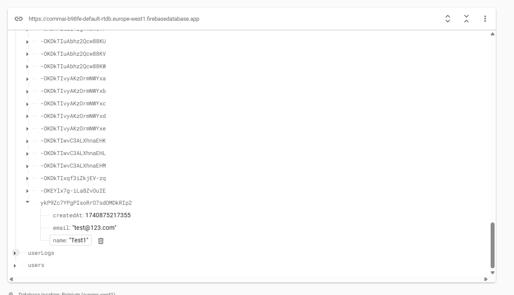This screenshot has width=514, height=295.
Task: Click the createdAt value 1740875217355
Action: point(108,215)
